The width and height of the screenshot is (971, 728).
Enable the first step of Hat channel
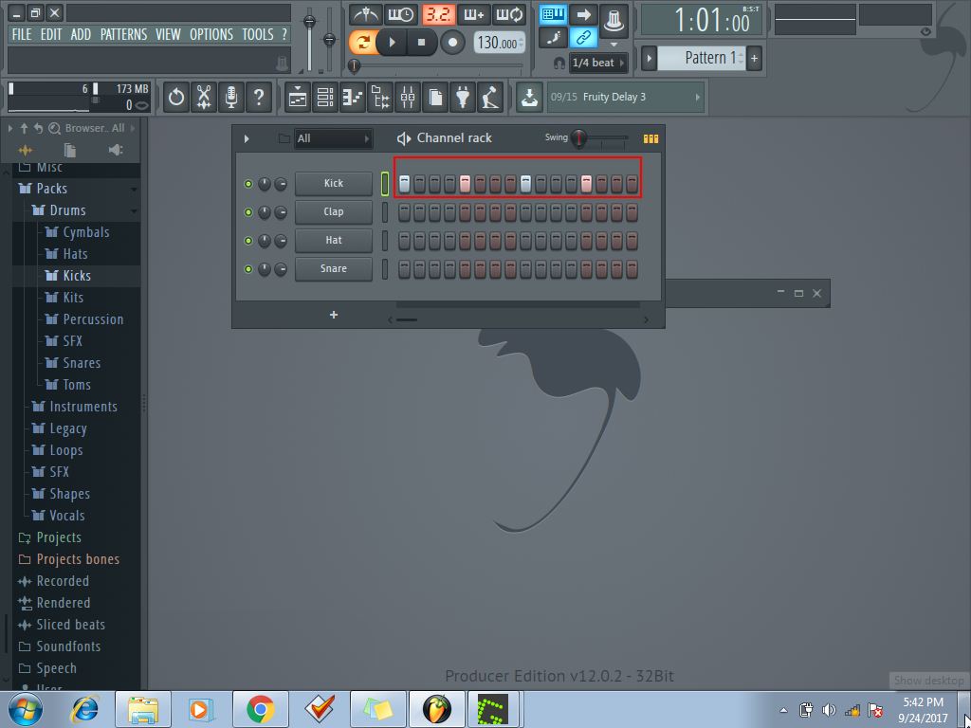(x=404, y=241)
